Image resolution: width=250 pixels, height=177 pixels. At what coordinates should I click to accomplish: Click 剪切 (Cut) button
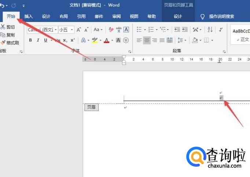coord(7,27)
